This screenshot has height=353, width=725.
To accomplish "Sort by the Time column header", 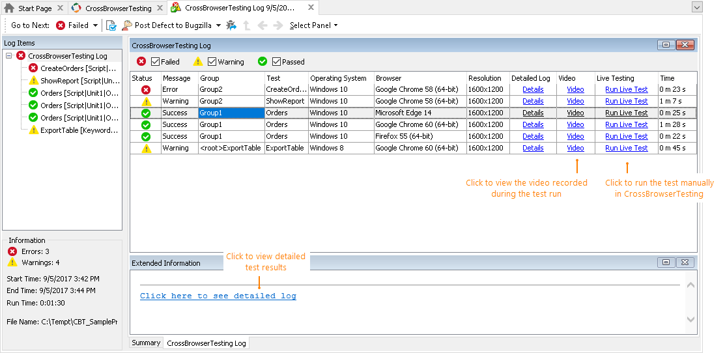I will (x=677, y=78).
